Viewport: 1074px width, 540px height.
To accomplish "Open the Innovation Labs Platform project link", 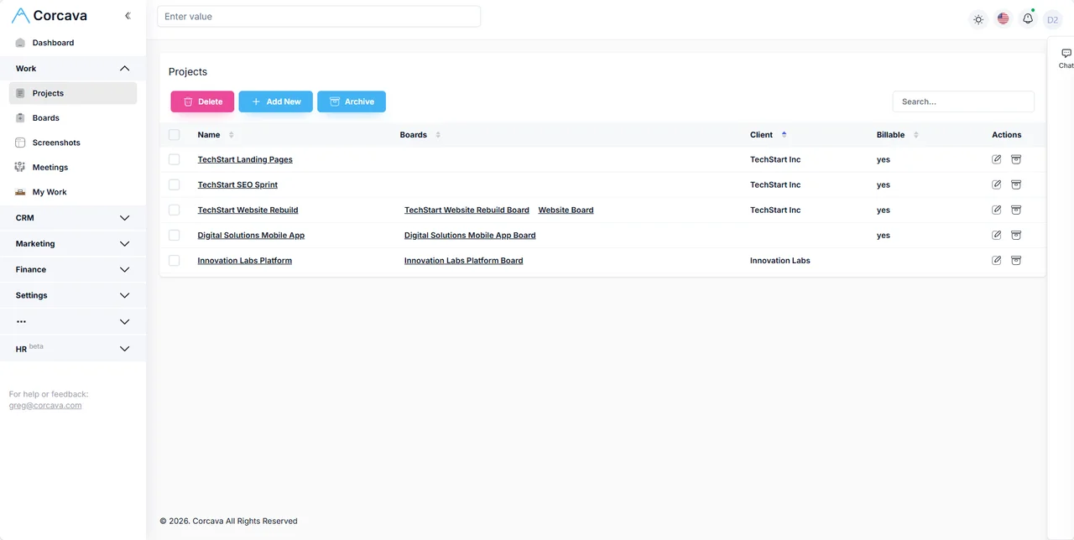I will pos(245,260).
